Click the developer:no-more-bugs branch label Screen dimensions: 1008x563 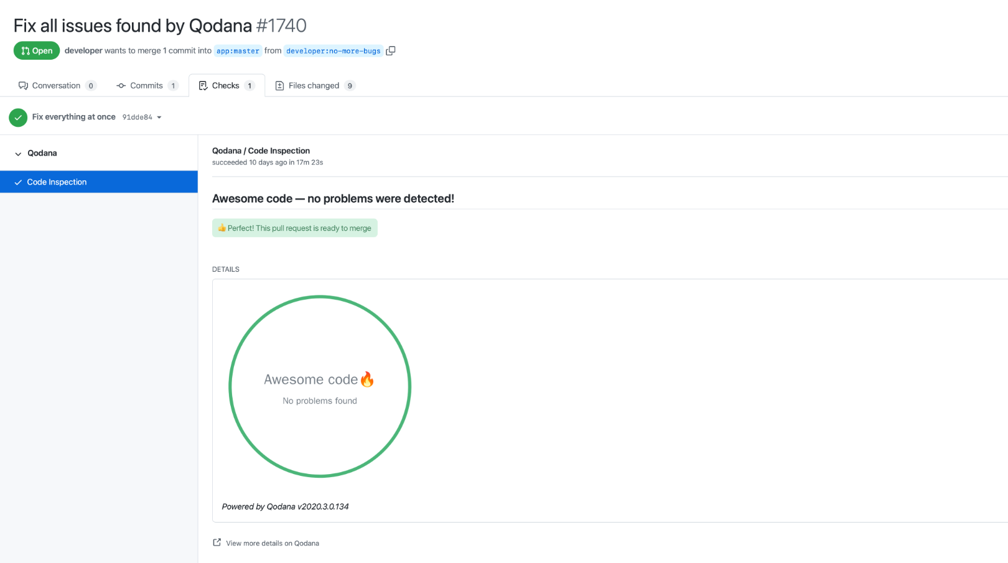(334, 50)
